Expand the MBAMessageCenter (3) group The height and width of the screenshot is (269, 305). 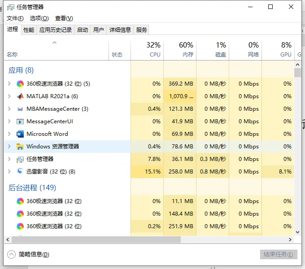[x=9, y=109]
